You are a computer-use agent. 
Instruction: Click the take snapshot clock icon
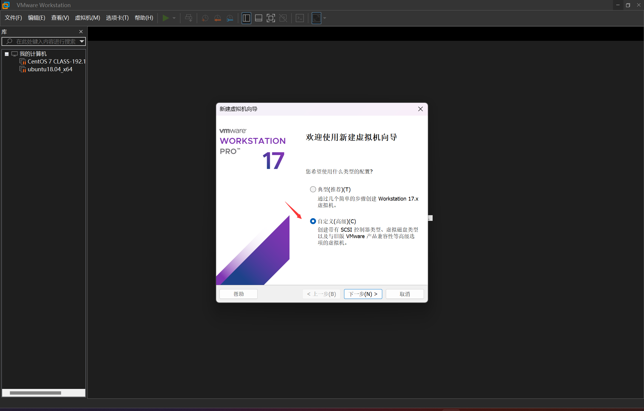point(205,18)
